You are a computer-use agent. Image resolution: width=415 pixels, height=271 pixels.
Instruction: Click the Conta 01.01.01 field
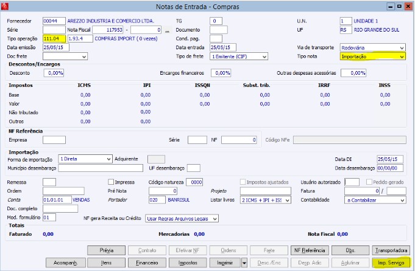[x=57, y=200]
